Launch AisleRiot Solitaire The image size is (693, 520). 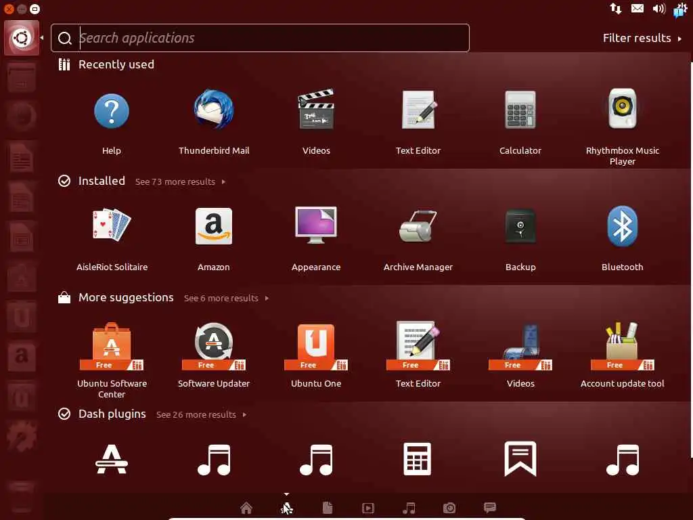pos(112,225)
